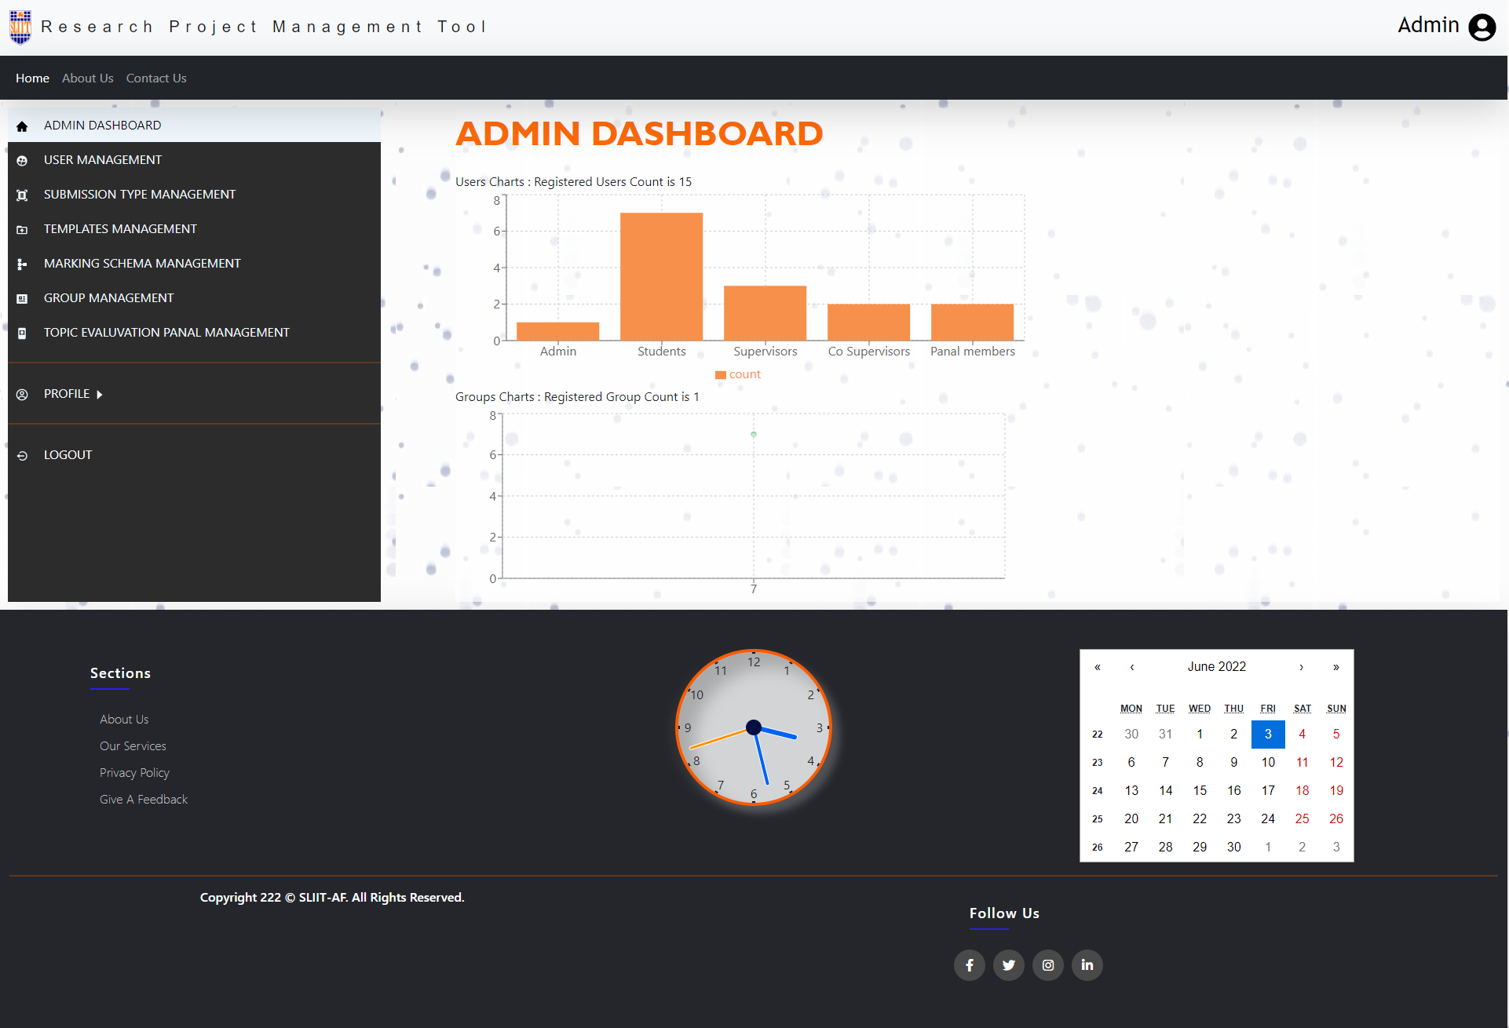Click the analog clock widget

(x=754, y=727)
